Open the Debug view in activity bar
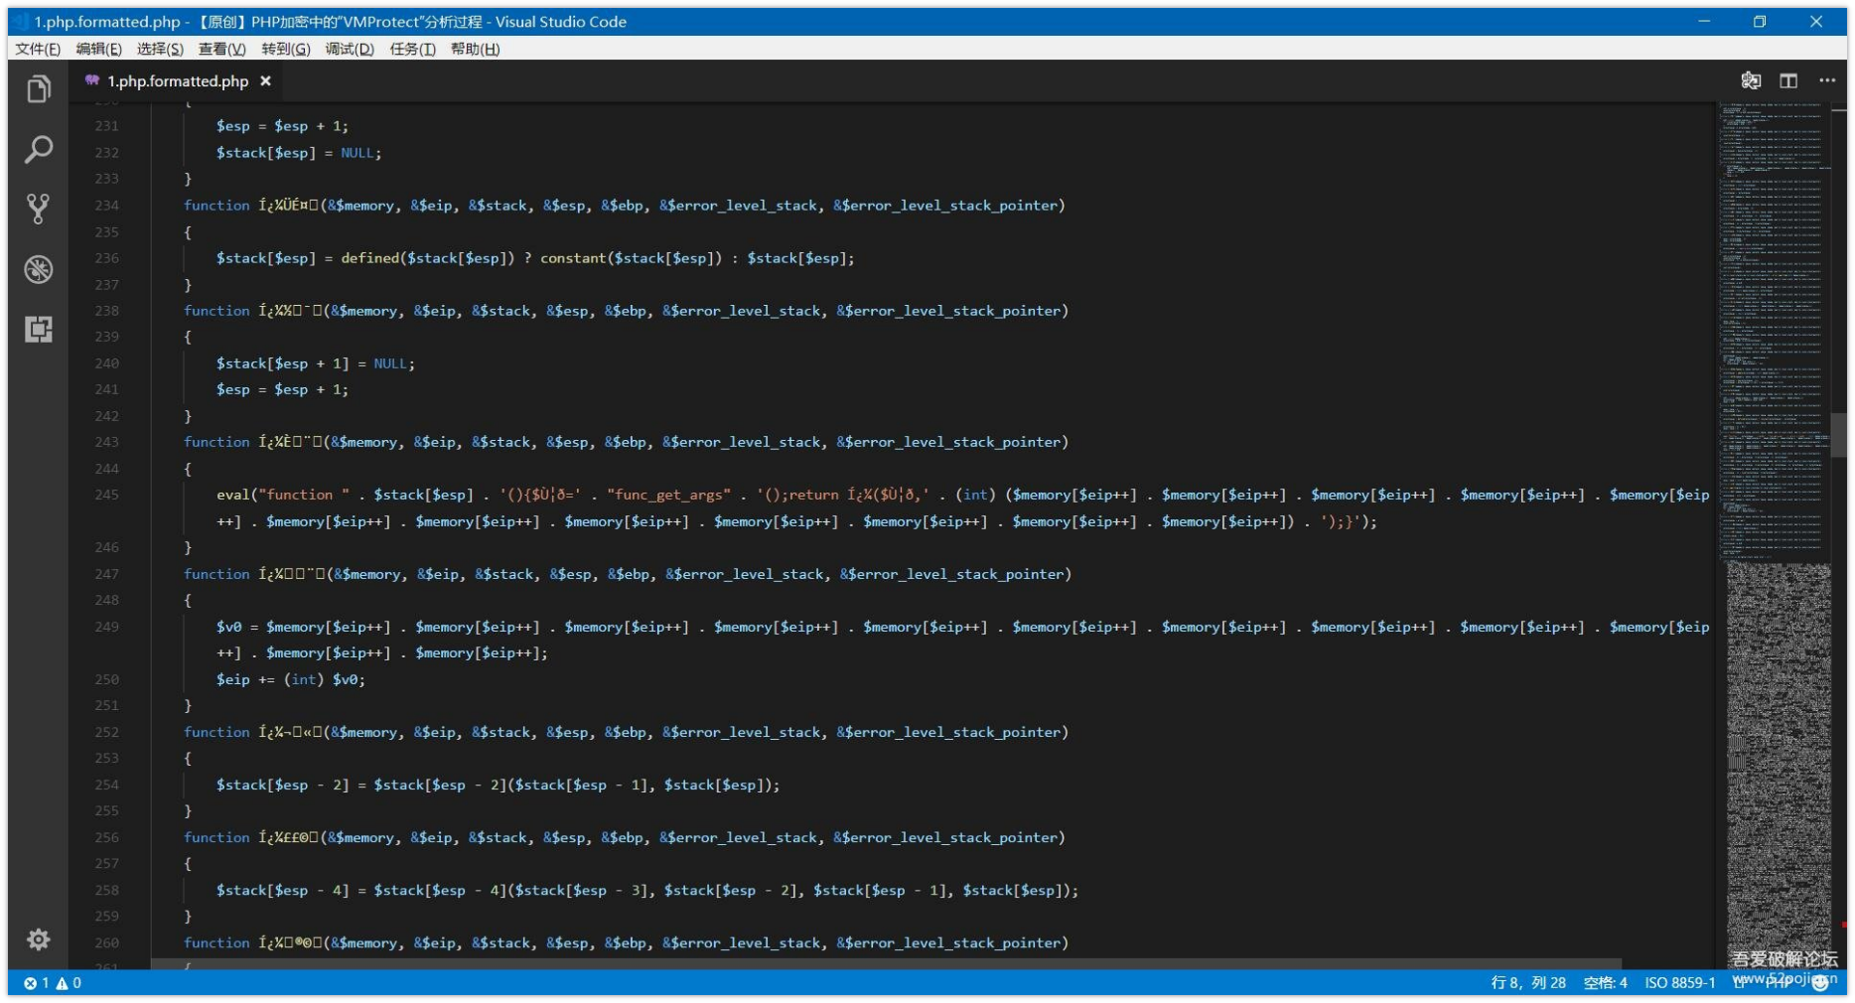This screenshot has height=1003, width=1855. [x=39, y=269]
